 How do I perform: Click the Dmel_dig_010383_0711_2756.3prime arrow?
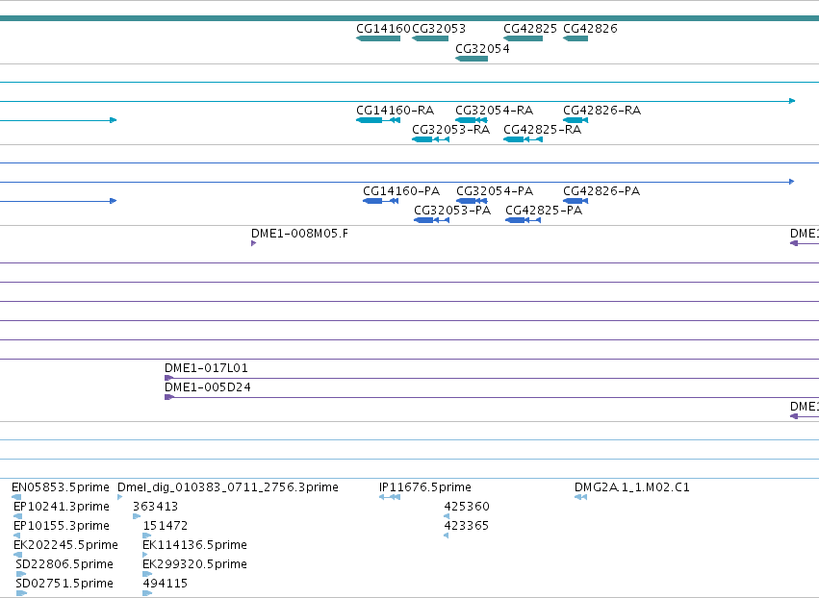[119, 497]
